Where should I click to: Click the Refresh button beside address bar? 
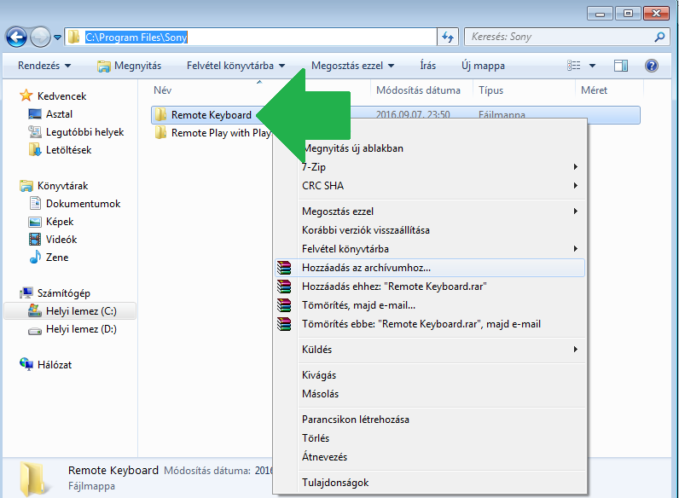click(448, 38)
